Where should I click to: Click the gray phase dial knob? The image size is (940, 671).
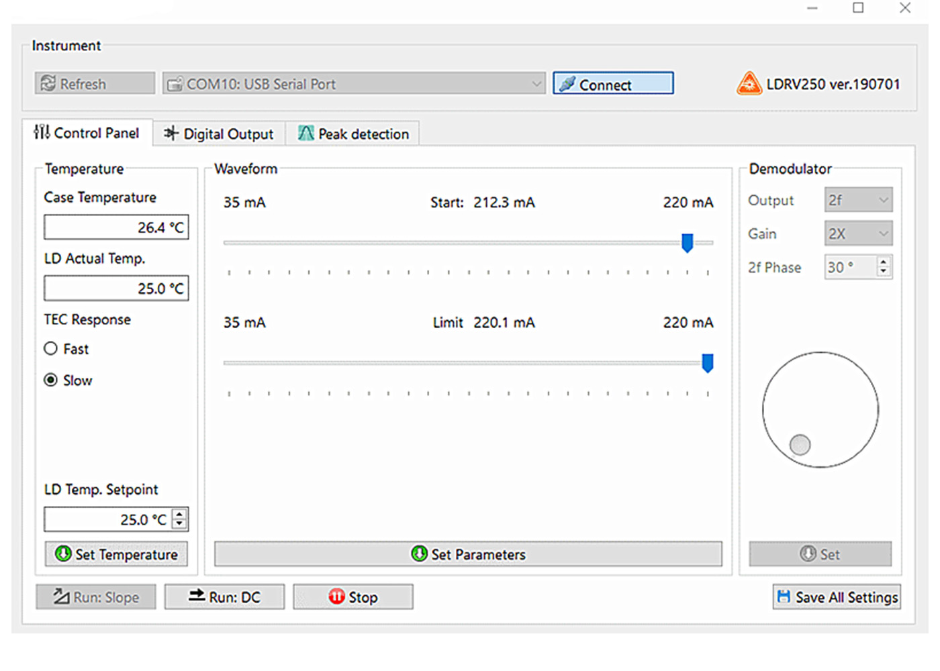coord(800,444)
